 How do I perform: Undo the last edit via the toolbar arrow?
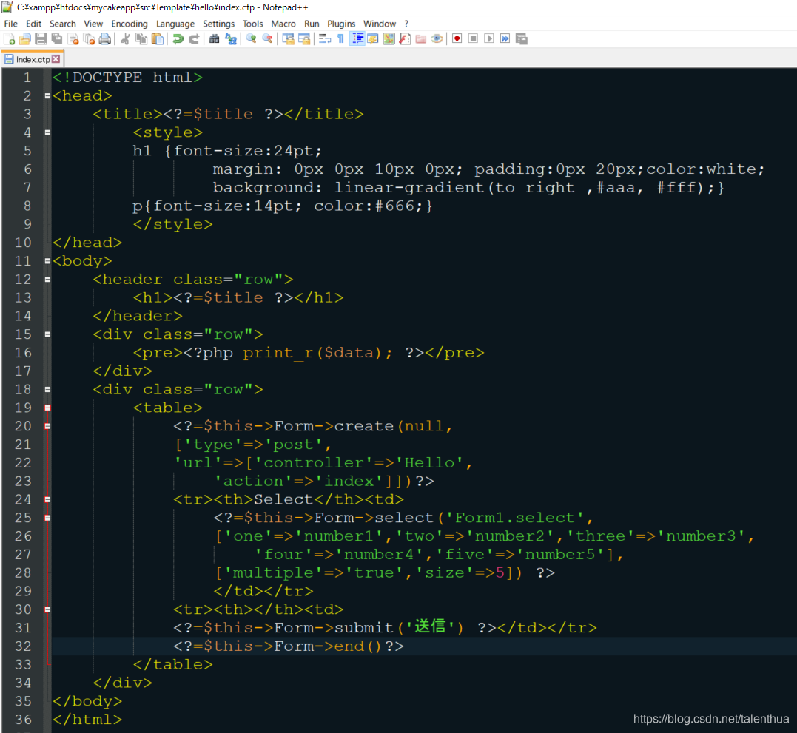click(178, 38)
